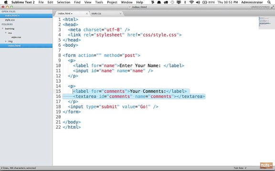Open the Administrator user menu
Image resolution: width=275 pixels, height=171 pixels.
252,2
